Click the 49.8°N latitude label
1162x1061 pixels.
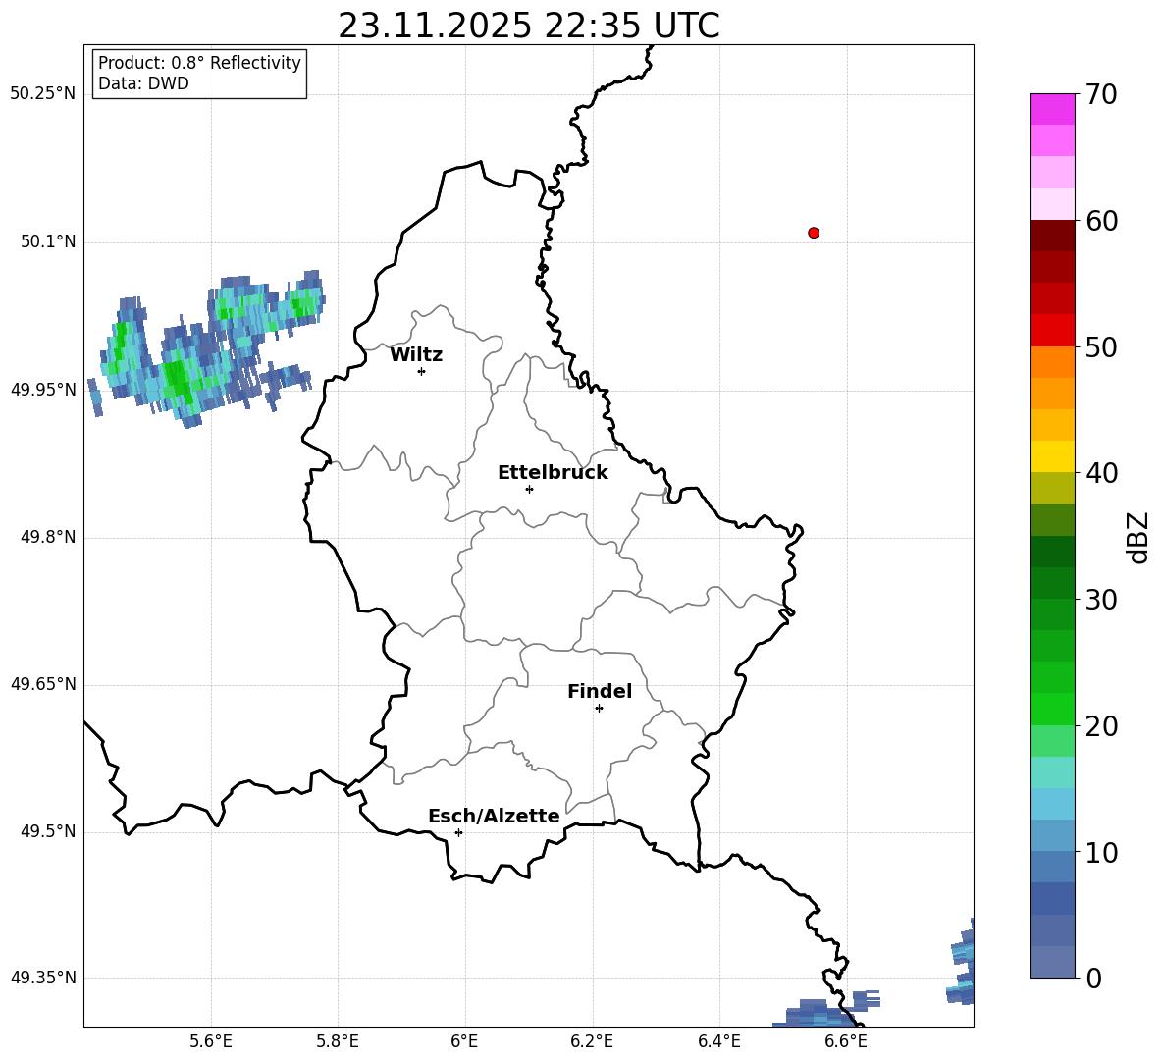[x=48, y=537]
